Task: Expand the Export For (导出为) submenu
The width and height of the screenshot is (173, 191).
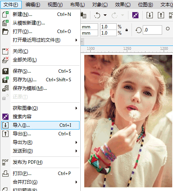Action: (x=76, y=142)
